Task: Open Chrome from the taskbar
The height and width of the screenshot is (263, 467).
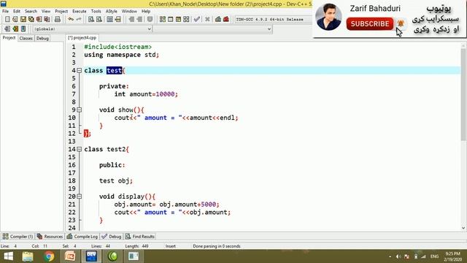Action: (49, 256)
